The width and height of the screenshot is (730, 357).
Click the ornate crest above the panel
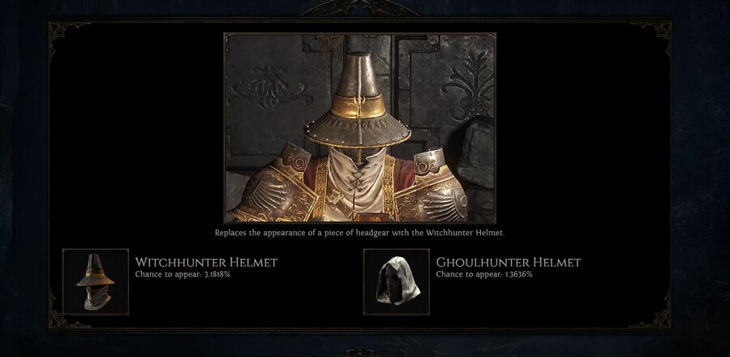[359, 8]
